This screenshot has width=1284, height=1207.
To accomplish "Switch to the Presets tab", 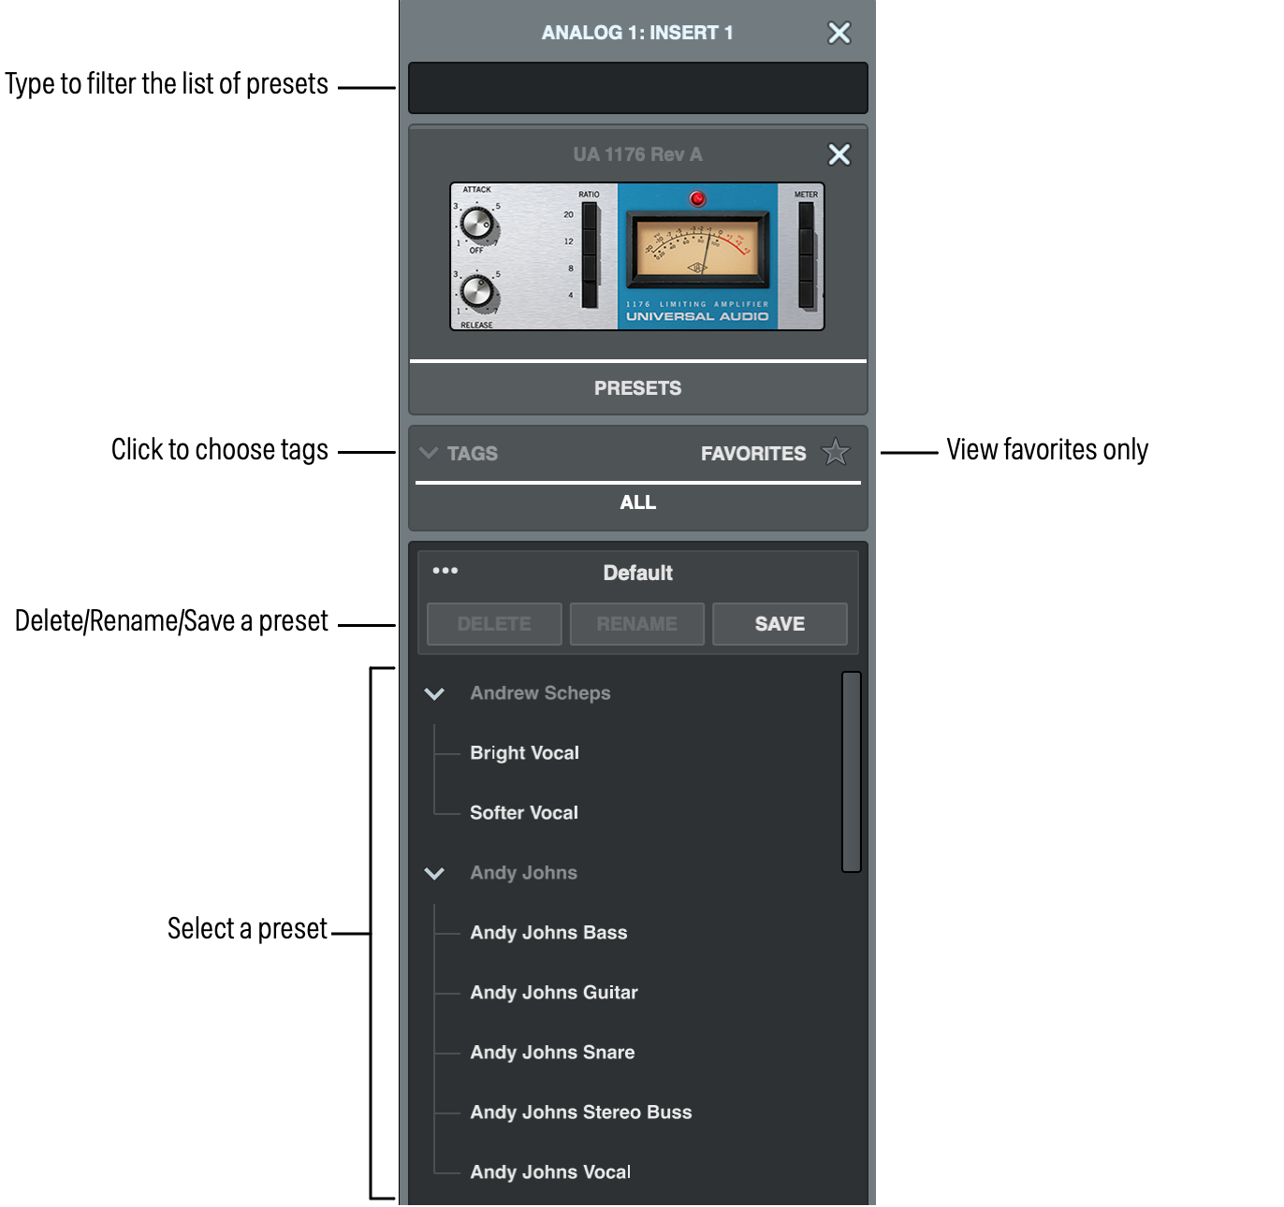I will 638,388.
